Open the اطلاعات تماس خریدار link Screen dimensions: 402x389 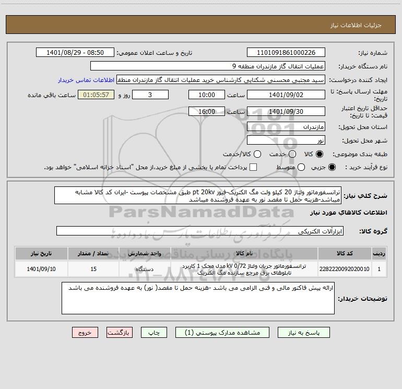click(x=86, y=80)
